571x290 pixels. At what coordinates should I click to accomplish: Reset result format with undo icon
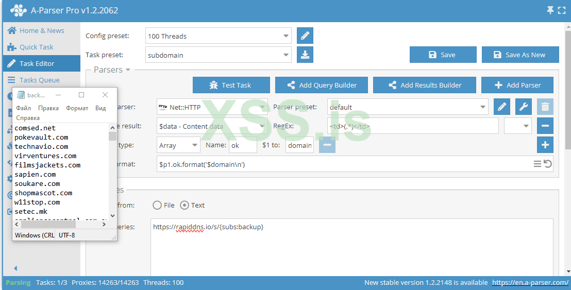tap(548, 164)
